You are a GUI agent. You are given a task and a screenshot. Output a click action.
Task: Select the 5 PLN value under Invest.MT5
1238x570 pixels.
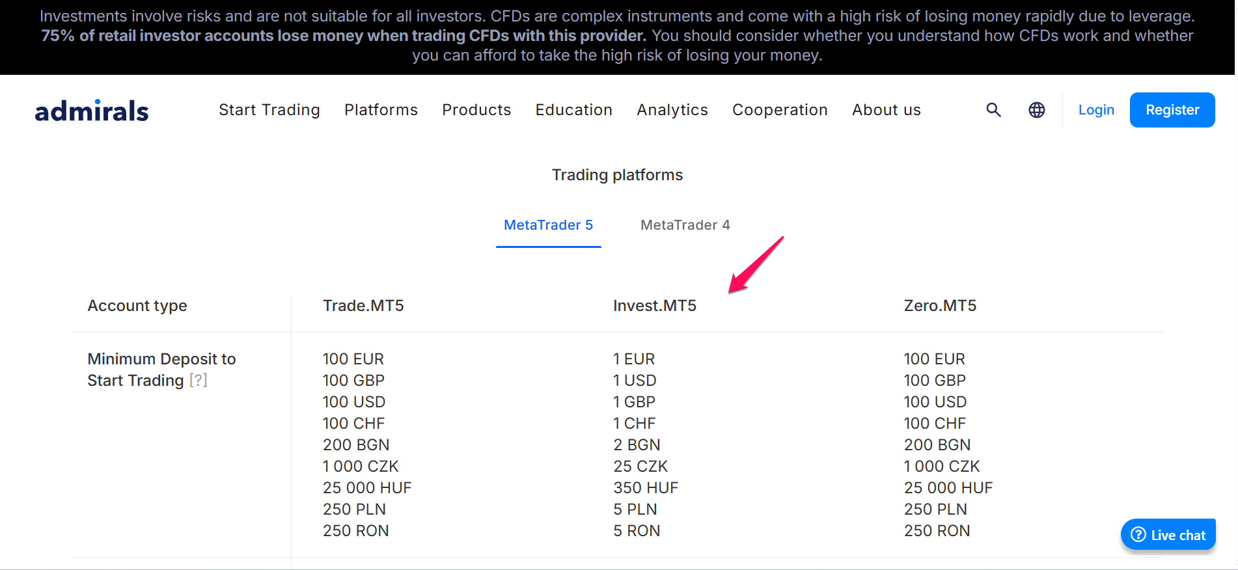(635, 509)
